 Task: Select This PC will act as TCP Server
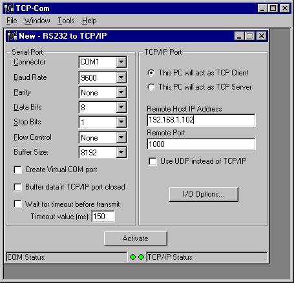tap(151, 87)
